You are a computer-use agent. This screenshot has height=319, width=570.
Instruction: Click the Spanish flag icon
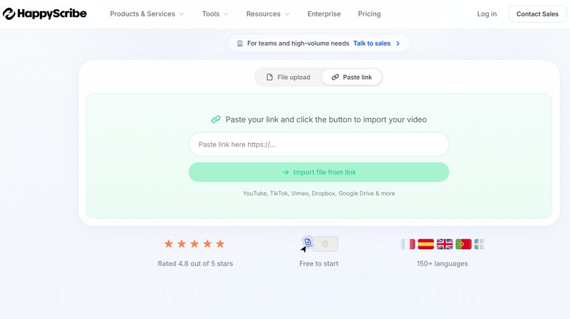pyautogui.click(x=425, y=244)
